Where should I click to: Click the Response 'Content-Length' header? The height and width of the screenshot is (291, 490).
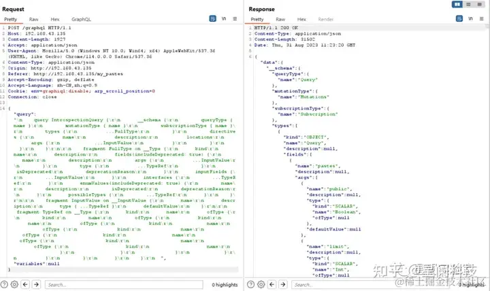(x=284, y=39)
